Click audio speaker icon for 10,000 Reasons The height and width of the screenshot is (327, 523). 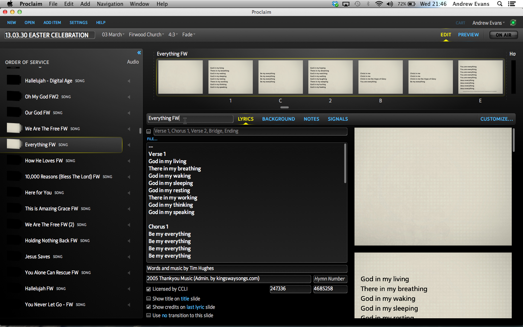129,177
